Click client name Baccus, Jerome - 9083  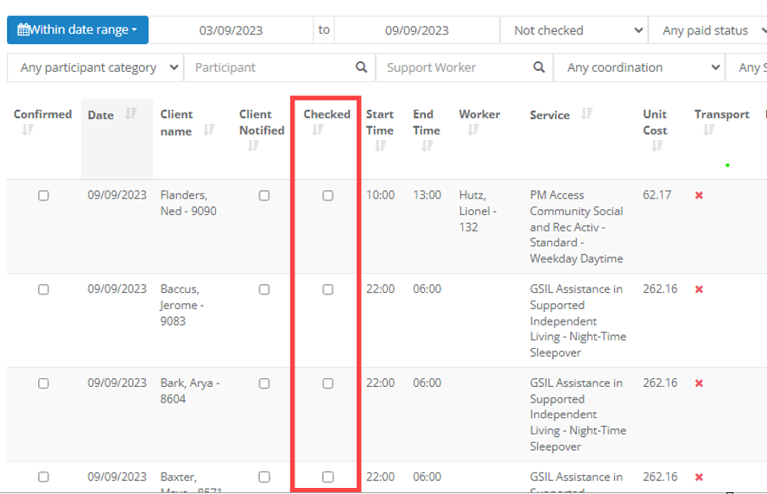(182, 305)
